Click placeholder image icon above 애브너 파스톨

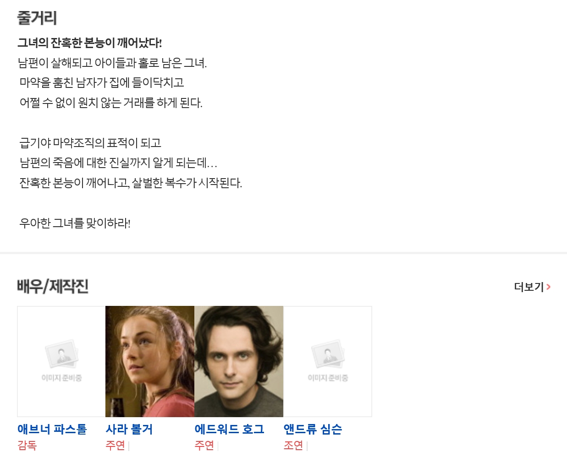(61, 354)
